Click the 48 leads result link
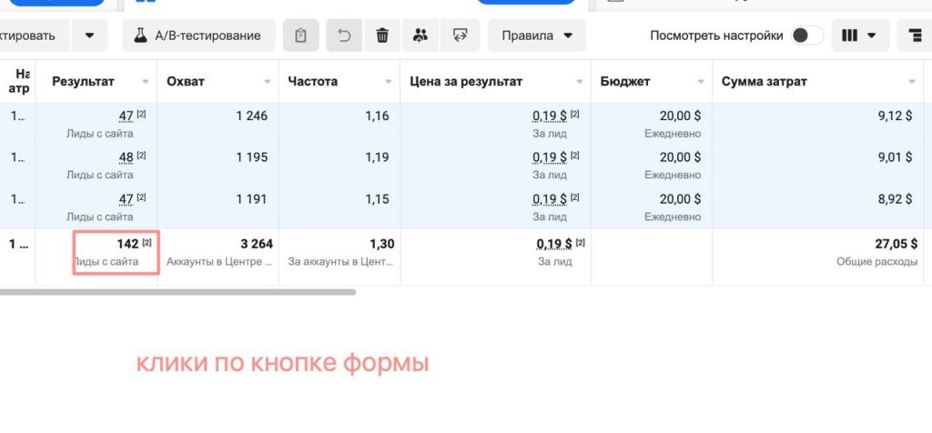Screen dimensions: 932x433 [126, 157]
